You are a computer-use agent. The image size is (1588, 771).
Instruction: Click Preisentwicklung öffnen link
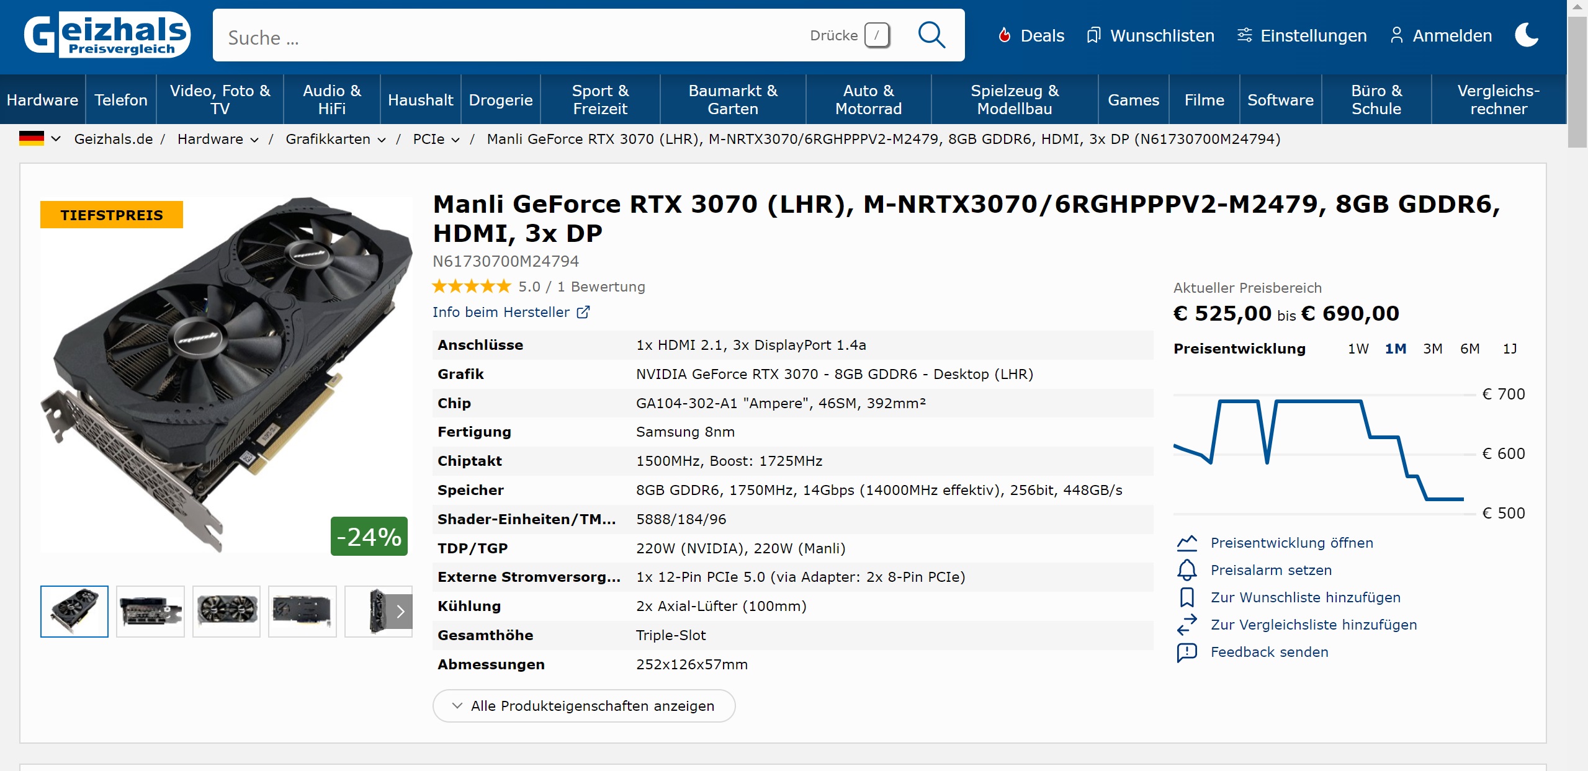coord(1291,543)
